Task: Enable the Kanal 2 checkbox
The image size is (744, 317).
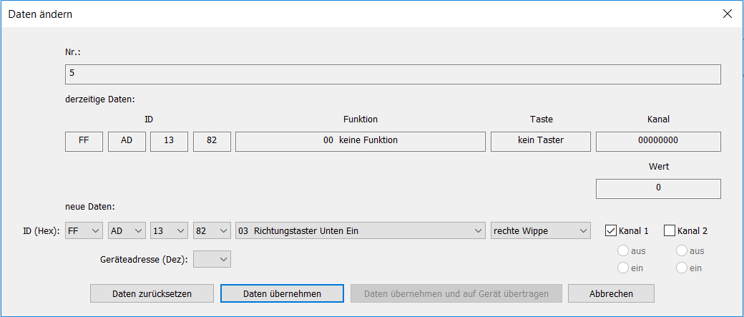Action: point(670,230)
